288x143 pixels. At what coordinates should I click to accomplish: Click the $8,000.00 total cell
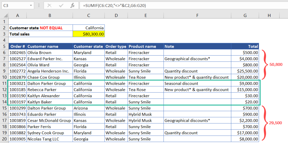pos(245,139)
